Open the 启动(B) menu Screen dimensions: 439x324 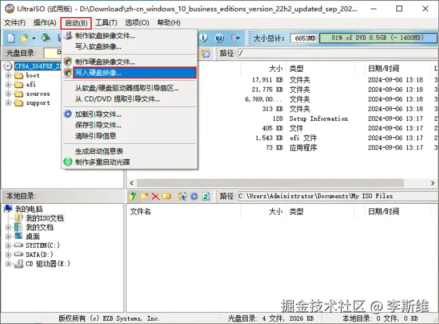pyautogui.click(x=76, y=23)
